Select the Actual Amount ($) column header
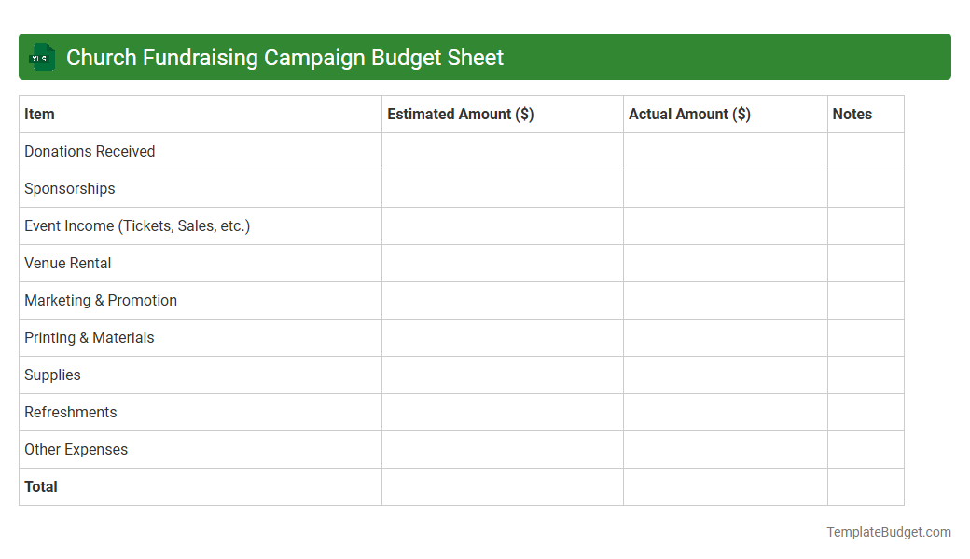The width and height of the screenshot is (970, 559). click(x=690, y=114)
